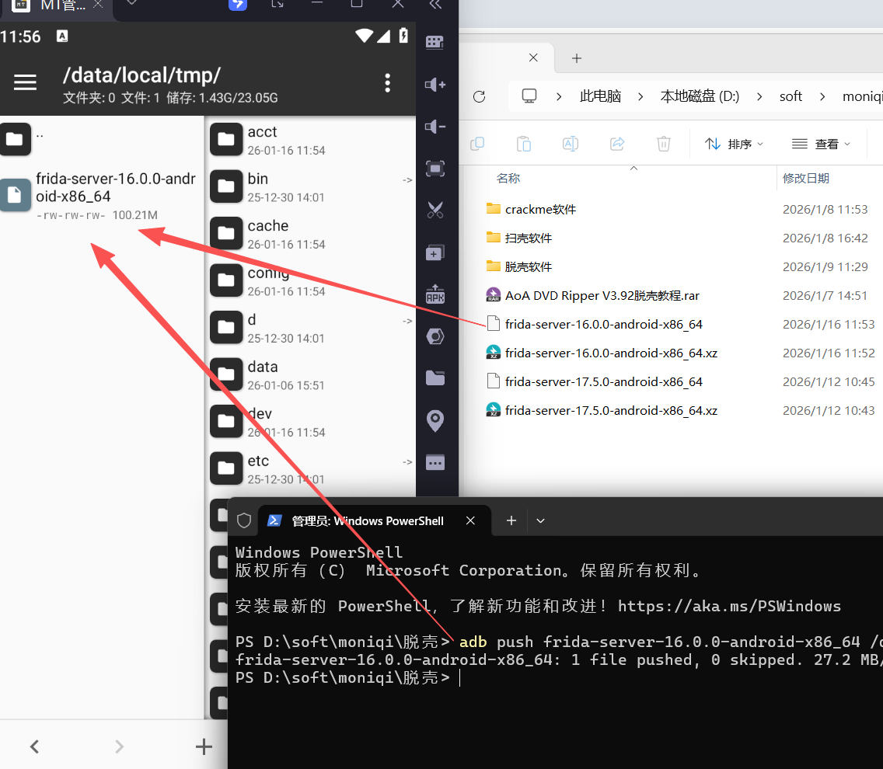Expand chevron after 此电脑 in address bar
Image resolution: width=883 pixels, height=769 pixels.
640,97
